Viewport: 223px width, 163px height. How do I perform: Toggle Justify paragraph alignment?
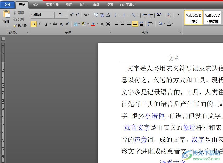pos(135,24)
